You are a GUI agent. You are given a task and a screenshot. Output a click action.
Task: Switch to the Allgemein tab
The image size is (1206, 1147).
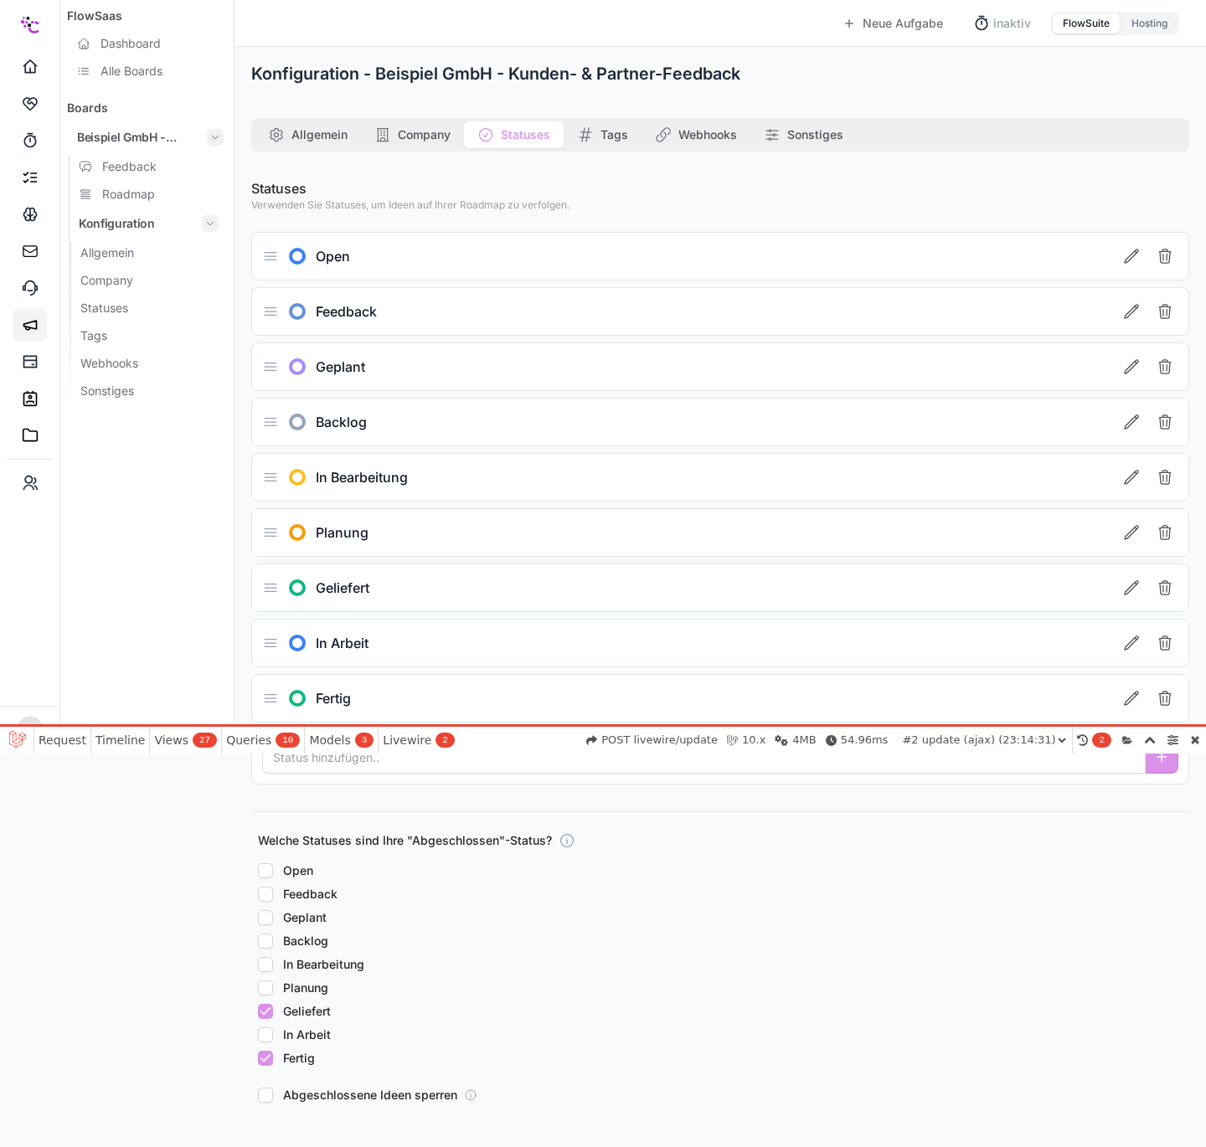click(x=308, y=135)
